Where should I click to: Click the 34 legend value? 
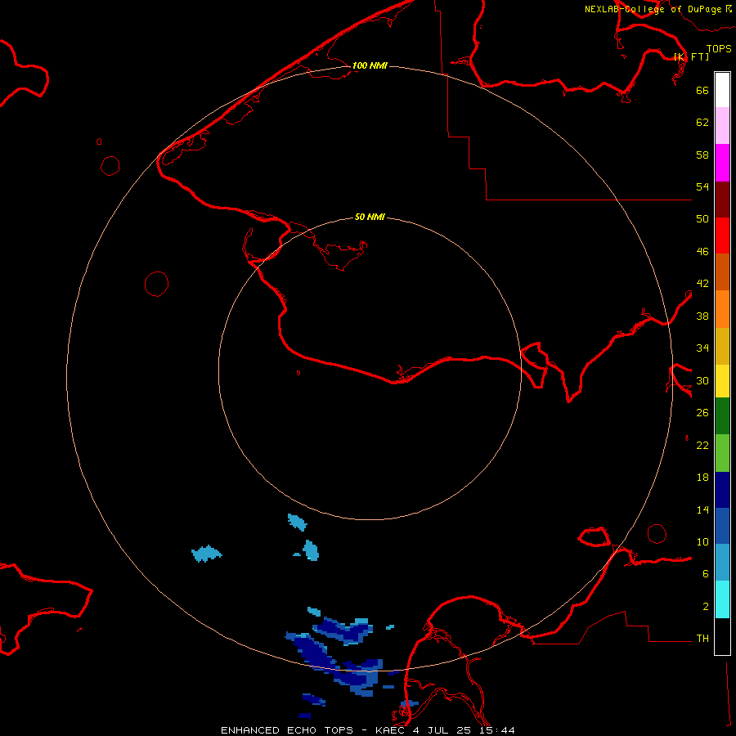click(702, 348)
